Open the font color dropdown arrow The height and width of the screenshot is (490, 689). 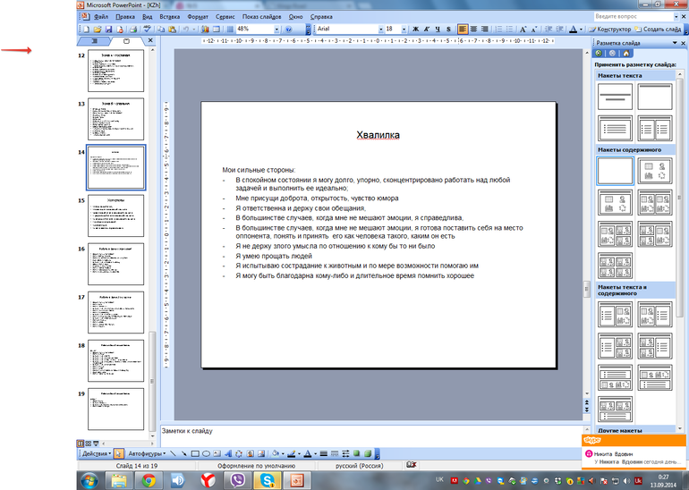[x=581, y=29]
